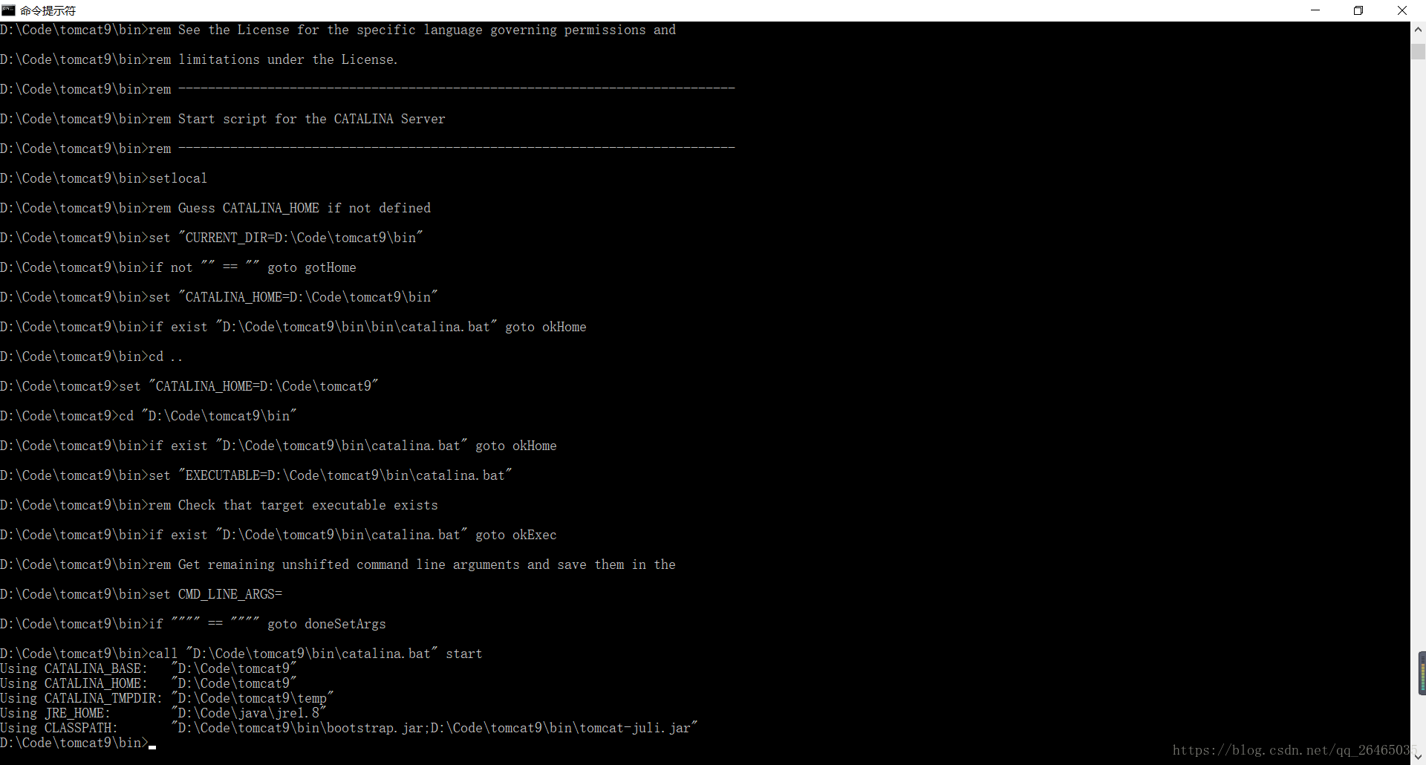The width and height of the screenshot is (1426, 765).
Task: Click the 'EXECUTABLE=' set line
Action: [x=256, y=475]
